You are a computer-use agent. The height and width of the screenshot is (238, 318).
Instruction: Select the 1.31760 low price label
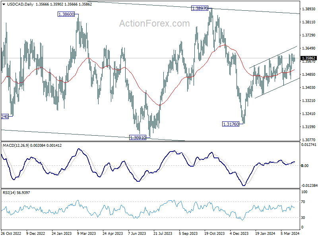pyautogui.click(x=231, y=124)
